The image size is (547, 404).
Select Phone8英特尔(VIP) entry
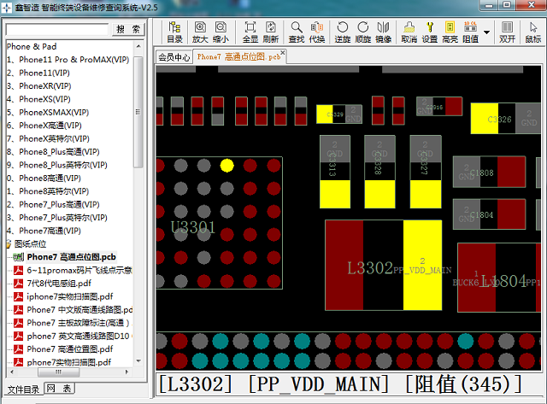[x=48, y=191]
